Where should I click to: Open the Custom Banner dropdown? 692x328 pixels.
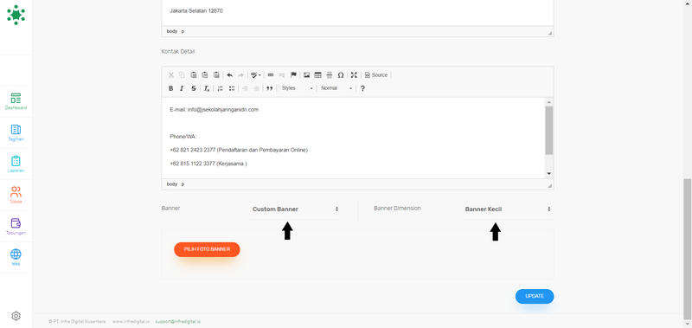tap(295, 209)
